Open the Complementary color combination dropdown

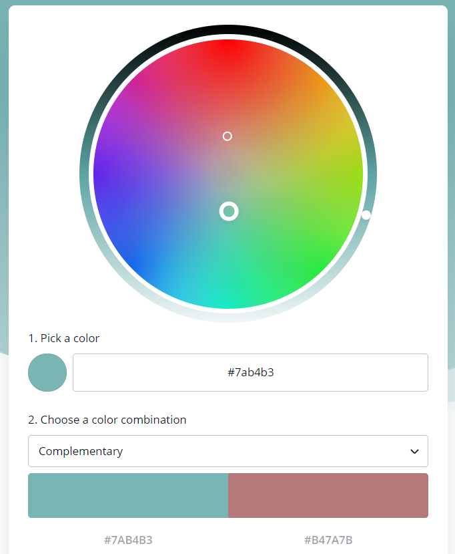[x=228, y=451]
